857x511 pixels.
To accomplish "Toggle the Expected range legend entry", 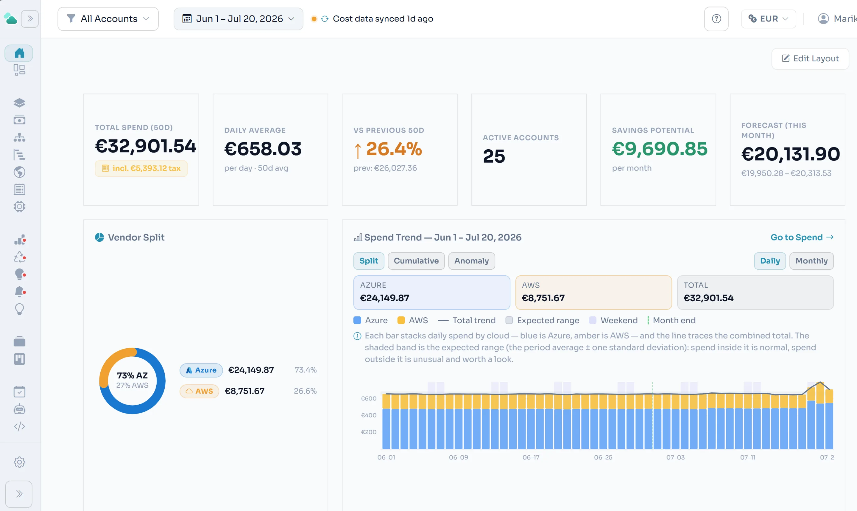I will 543,320.
